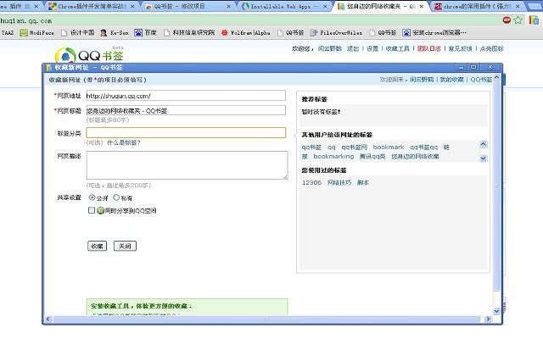
Task: Open the 科技信息研究院 bookmark
Action: pyautogui.click(x=189, y=33)
